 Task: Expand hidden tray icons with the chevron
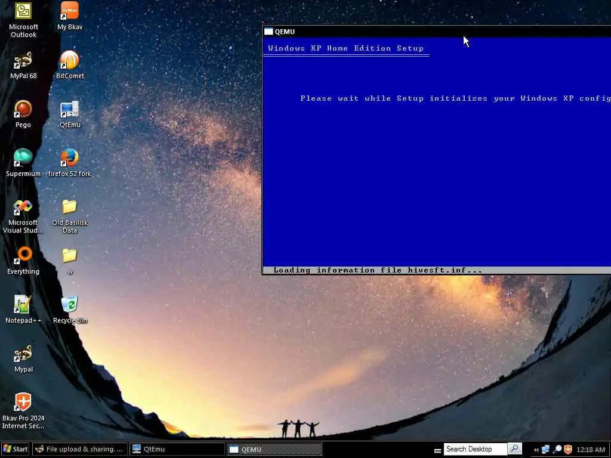point(536,450)
